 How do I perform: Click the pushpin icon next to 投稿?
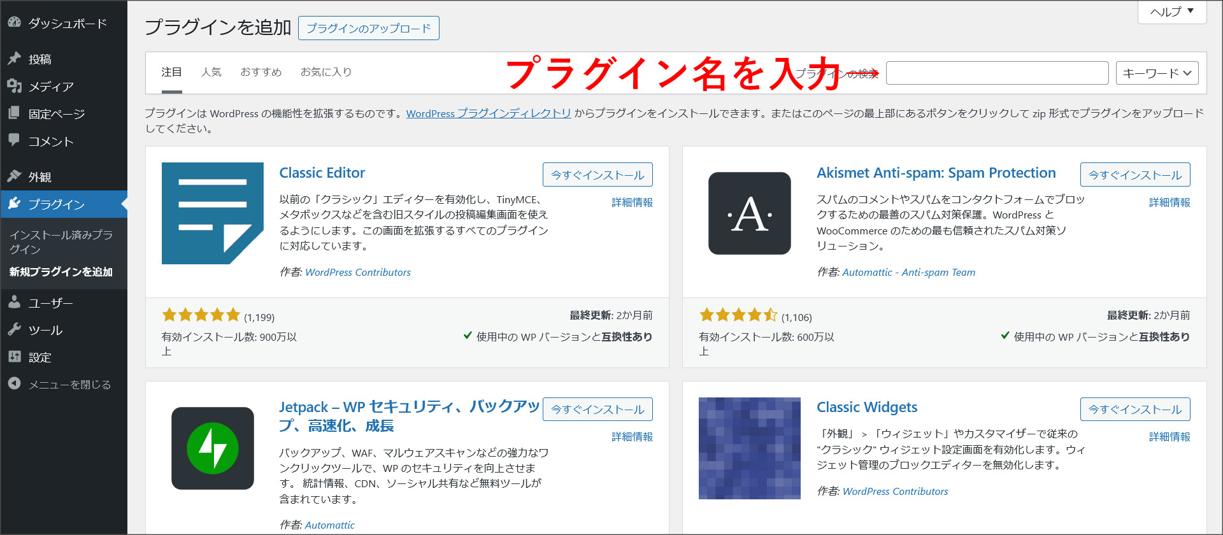tap(14, 59)
